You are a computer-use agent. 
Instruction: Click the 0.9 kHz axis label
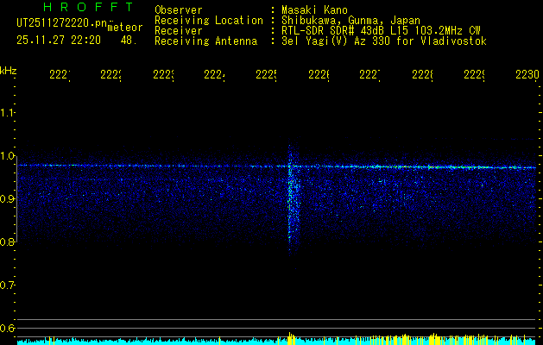coord(7,199)
